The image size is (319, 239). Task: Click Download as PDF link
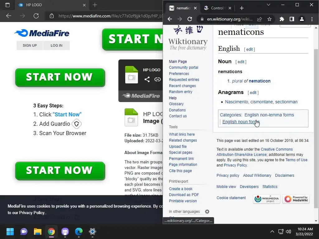click(184, 195)
